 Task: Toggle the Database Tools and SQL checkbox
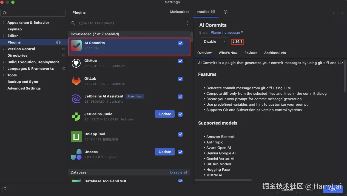tap(180, 181)
